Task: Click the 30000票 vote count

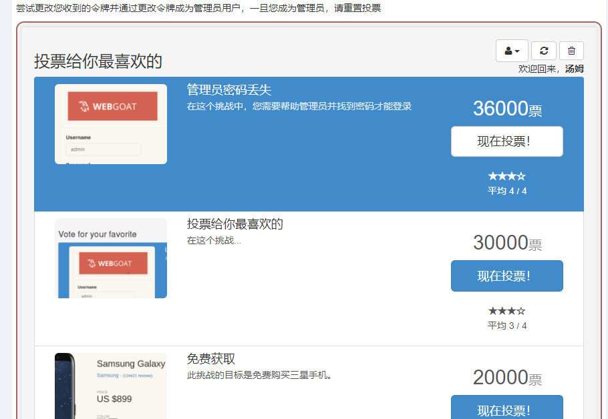Action: (x=507, y=243)
